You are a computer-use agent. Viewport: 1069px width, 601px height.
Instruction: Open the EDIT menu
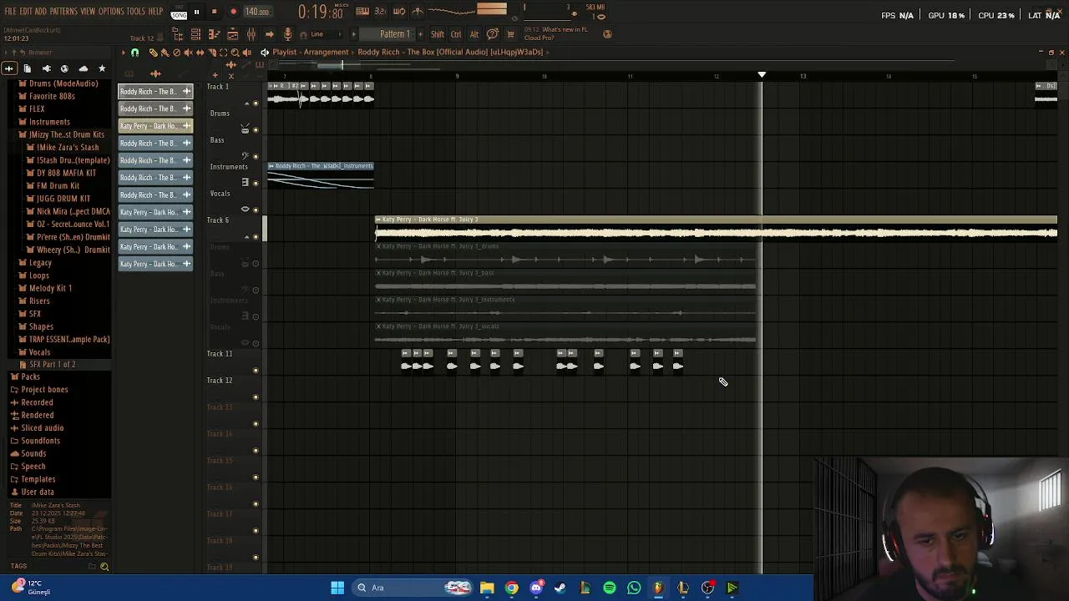[x=26, y=12]
